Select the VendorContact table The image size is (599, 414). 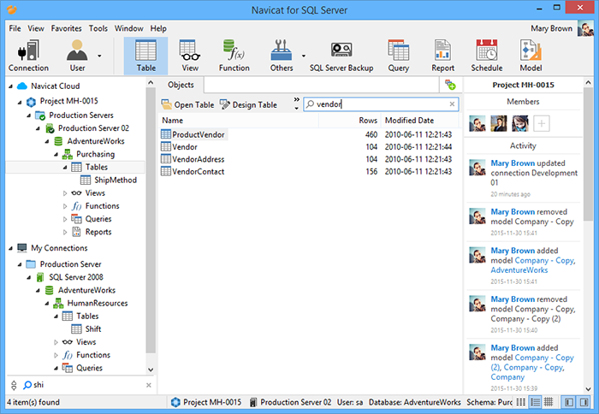coord(193,171)
